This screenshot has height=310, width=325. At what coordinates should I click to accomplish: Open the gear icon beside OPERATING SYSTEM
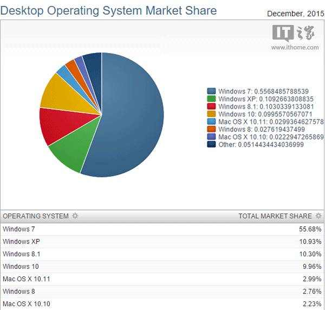pyautogui.click(x=75, y=216)
